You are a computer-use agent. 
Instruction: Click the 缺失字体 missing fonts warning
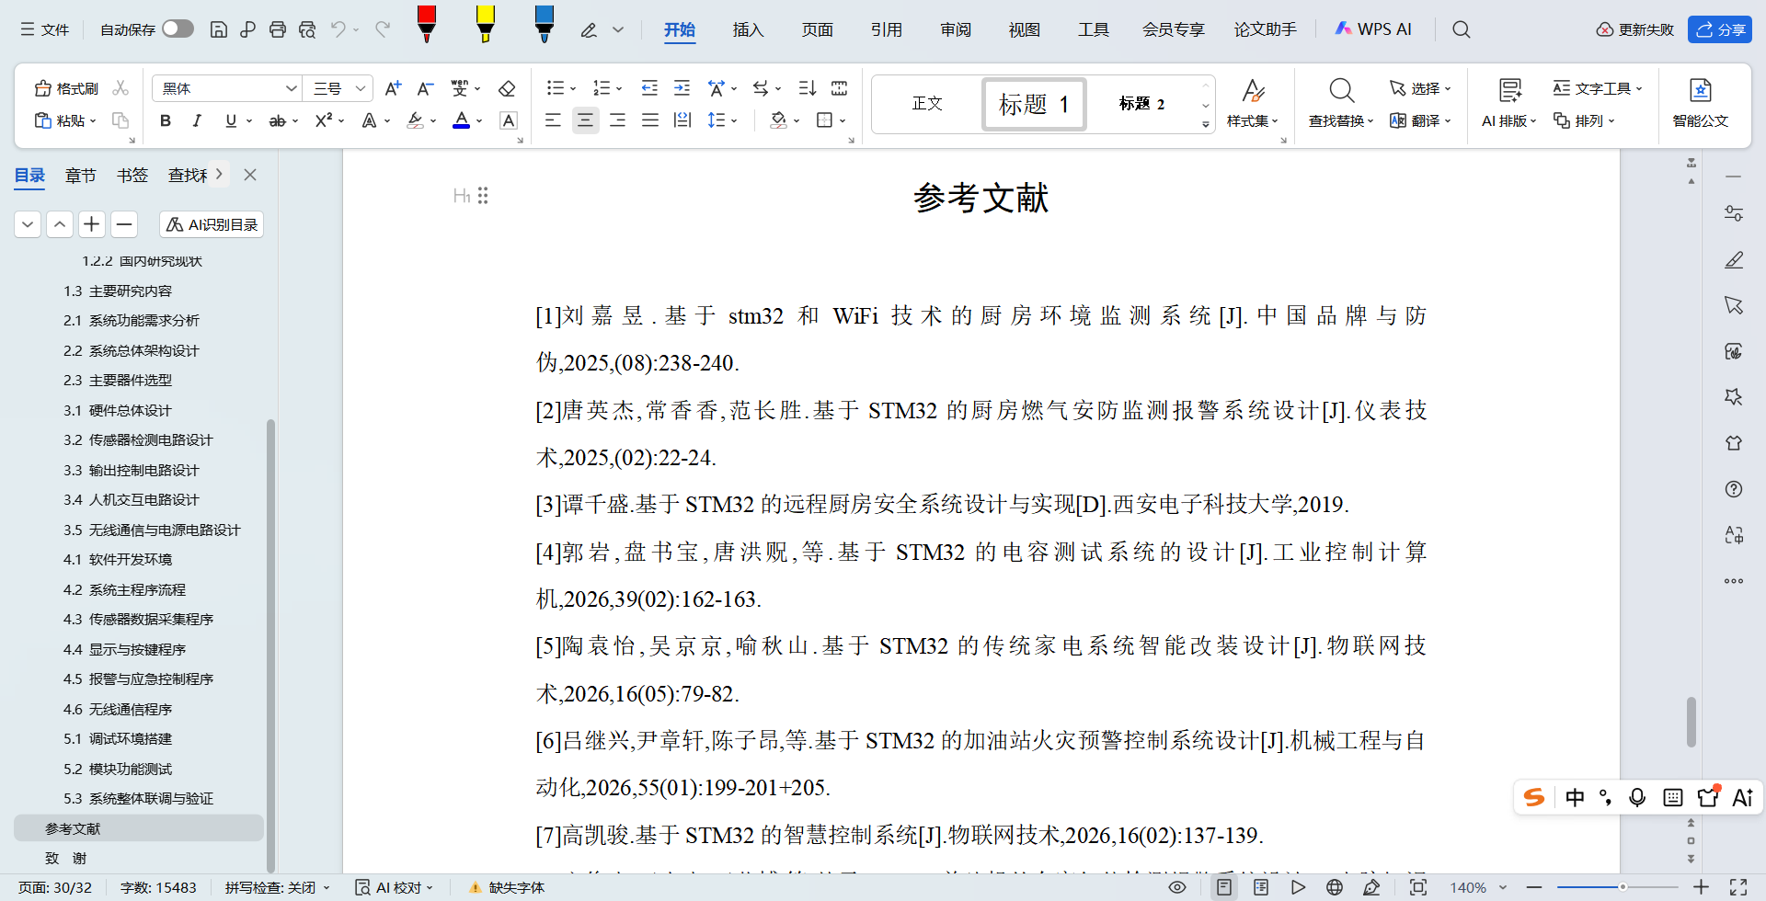click(507, 887)
